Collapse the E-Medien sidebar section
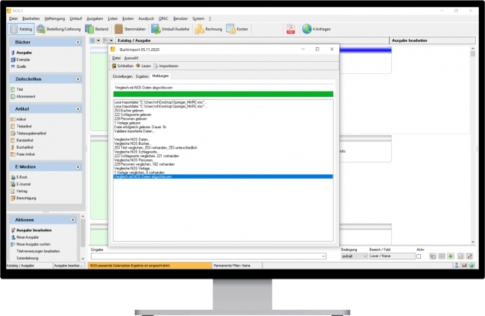 pos(78,165)
